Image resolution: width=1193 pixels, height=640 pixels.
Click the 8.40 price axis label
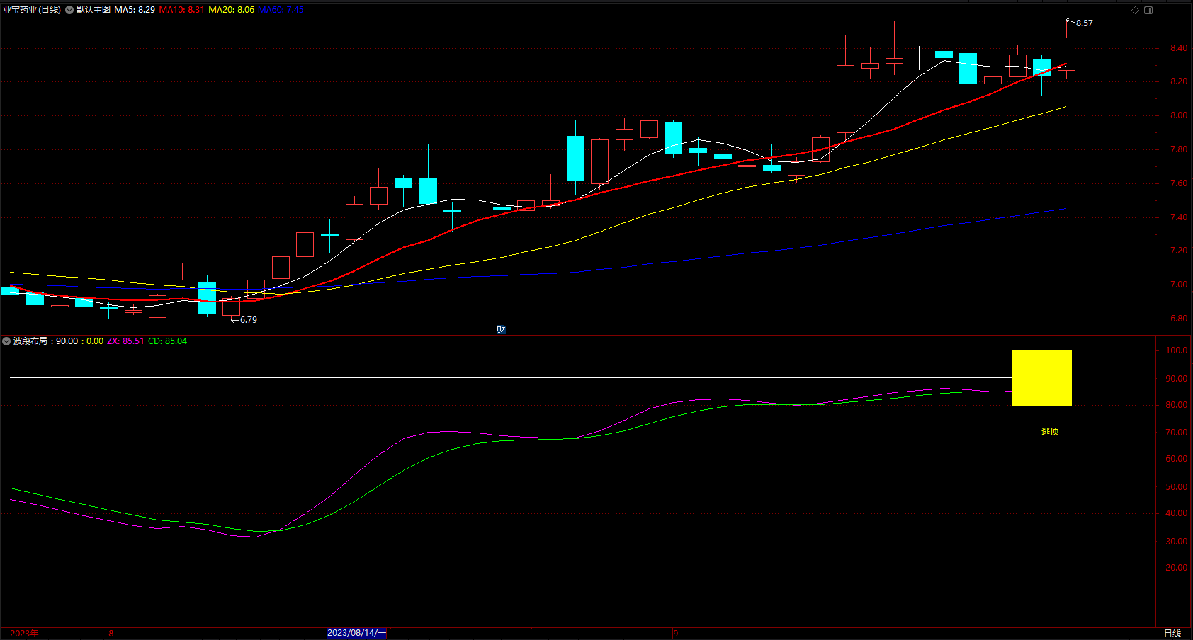tap(1179, 48)
